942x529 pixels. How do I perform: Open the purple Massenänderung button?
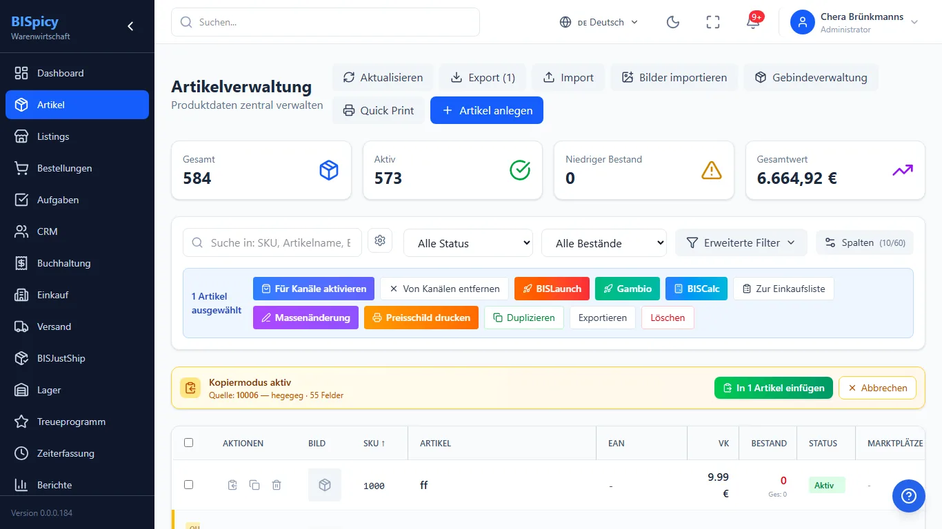(x=305, y=318)
